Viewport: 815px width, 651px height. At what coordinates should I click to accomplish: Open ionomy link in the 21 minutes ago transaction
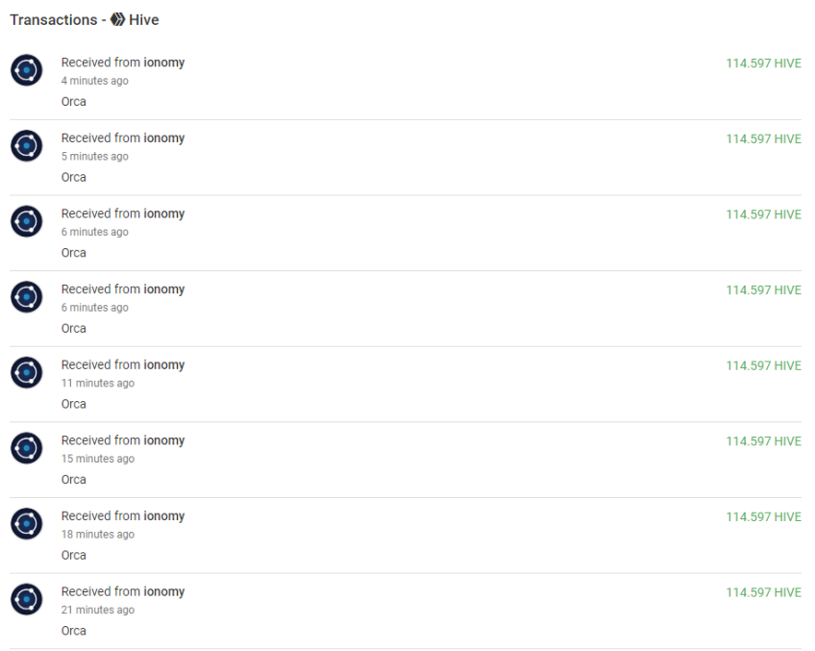pos(164,591)
